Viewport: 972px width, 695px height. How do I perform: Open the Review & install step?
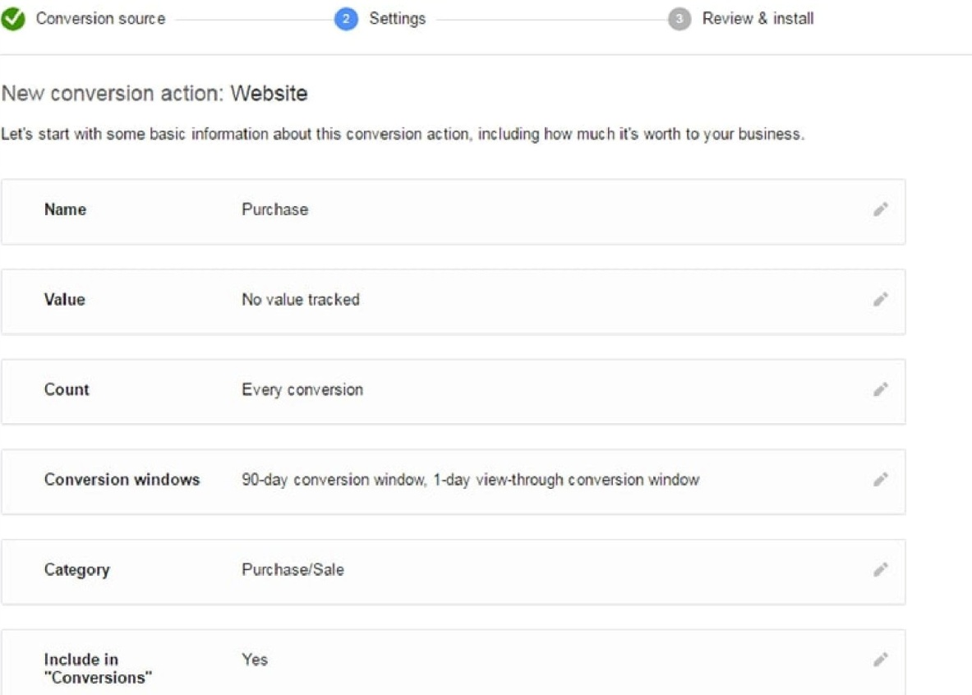758,19
